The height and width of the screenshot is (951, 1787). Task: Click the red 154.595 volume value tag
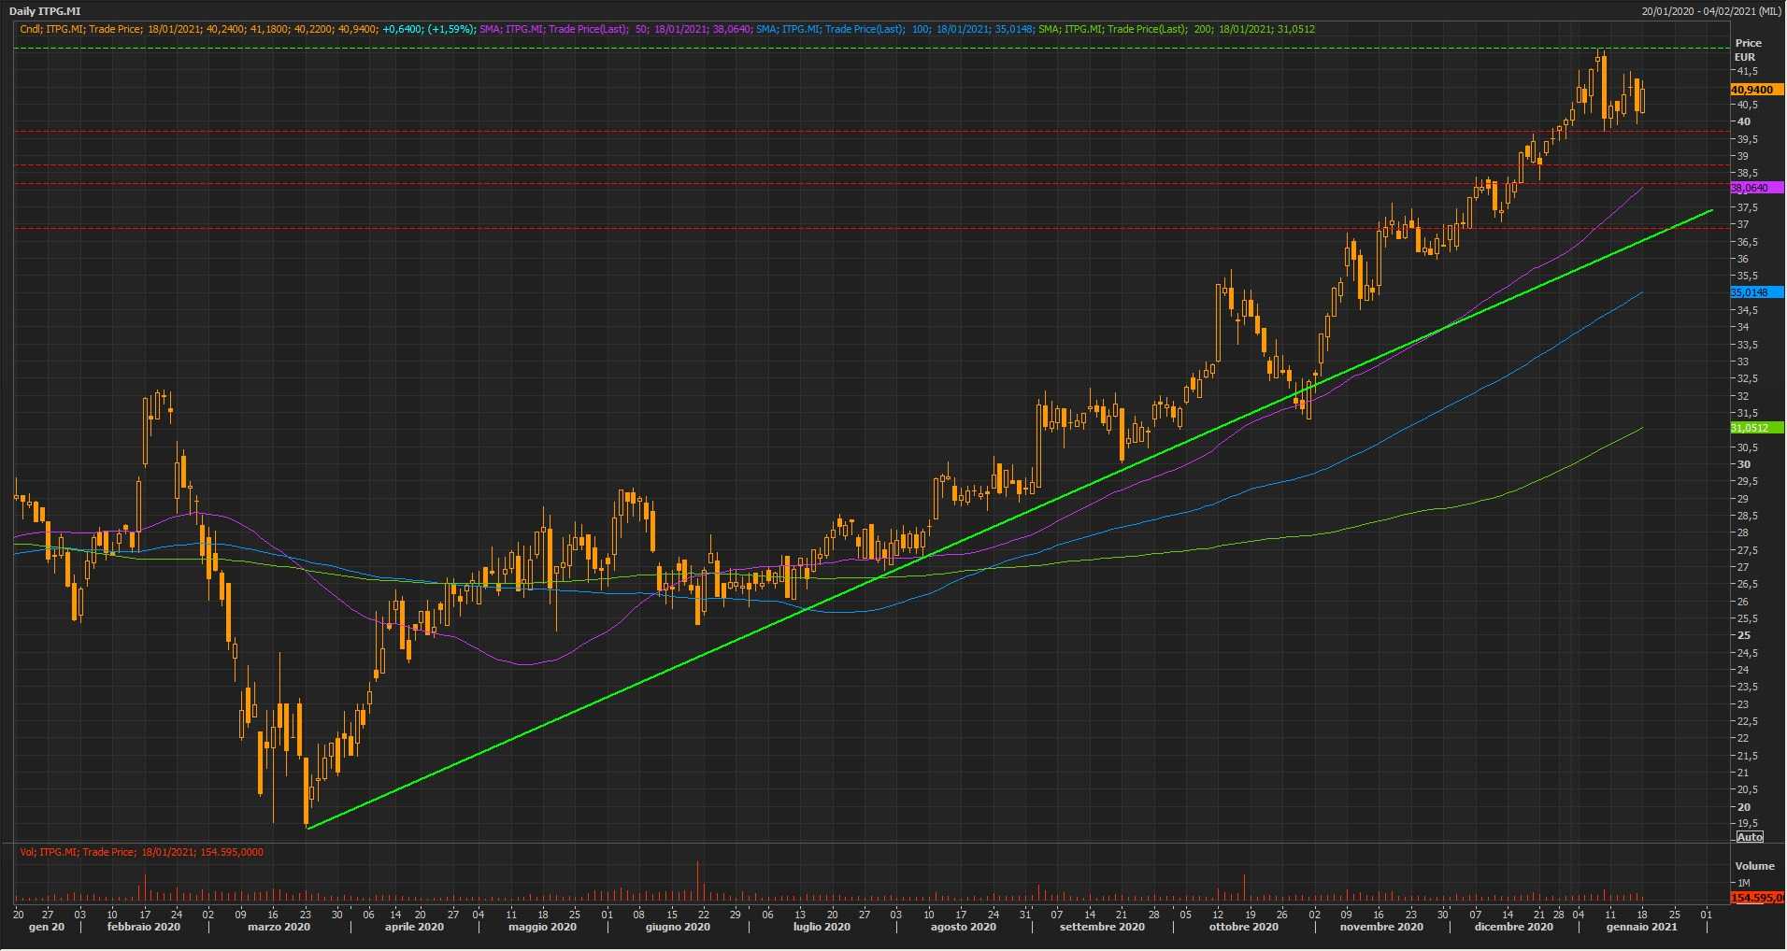tap(1756, 898)
